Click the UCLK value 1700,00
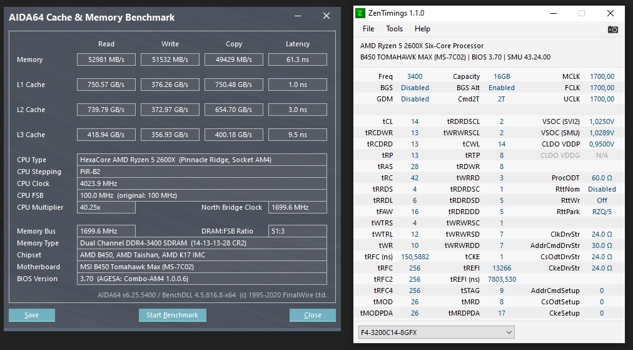Viewport: 633px width, 350px height. coord(602,99)
